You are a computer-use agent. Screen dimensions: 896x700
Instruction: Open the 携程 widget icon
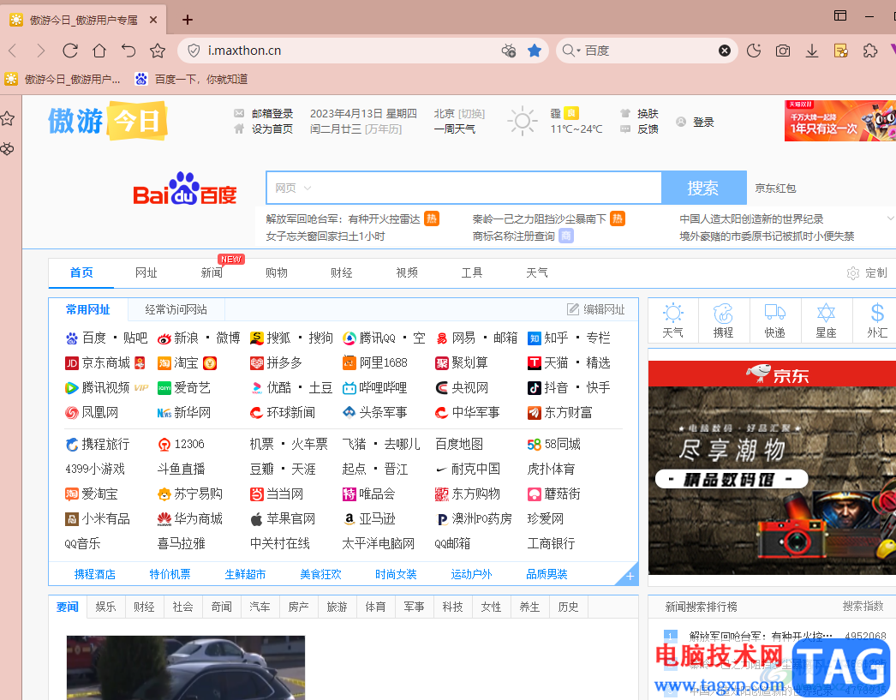pyautogui.click(x=724, y=320)
